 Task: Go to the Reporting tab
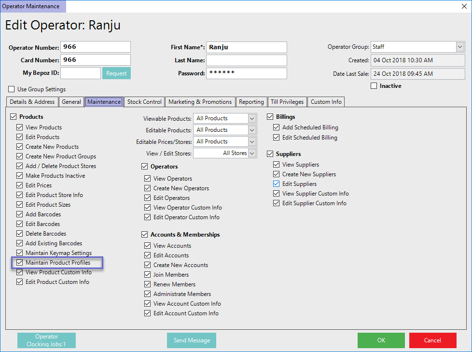coord(251,102)
